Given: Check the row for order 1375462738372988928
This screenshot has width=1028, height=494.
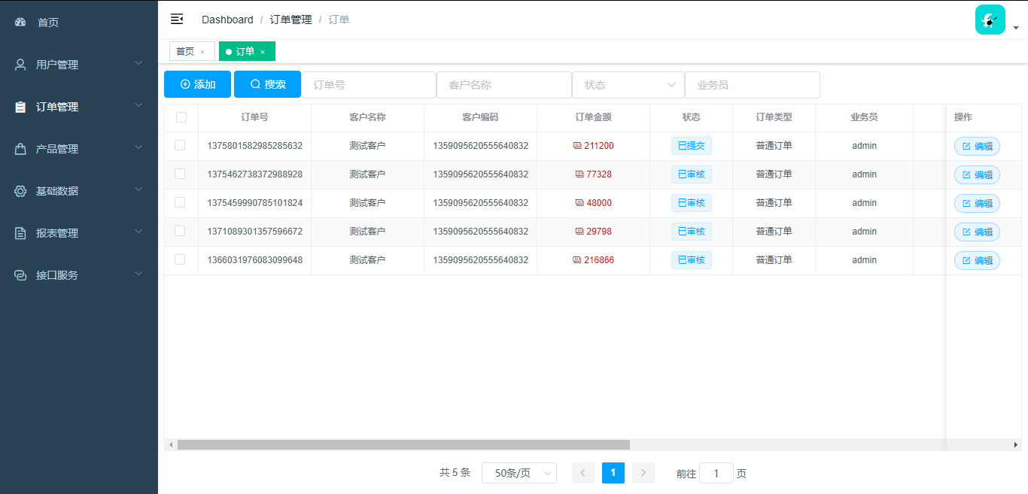Looking at the screenshot, I should (x=180, y=174).
